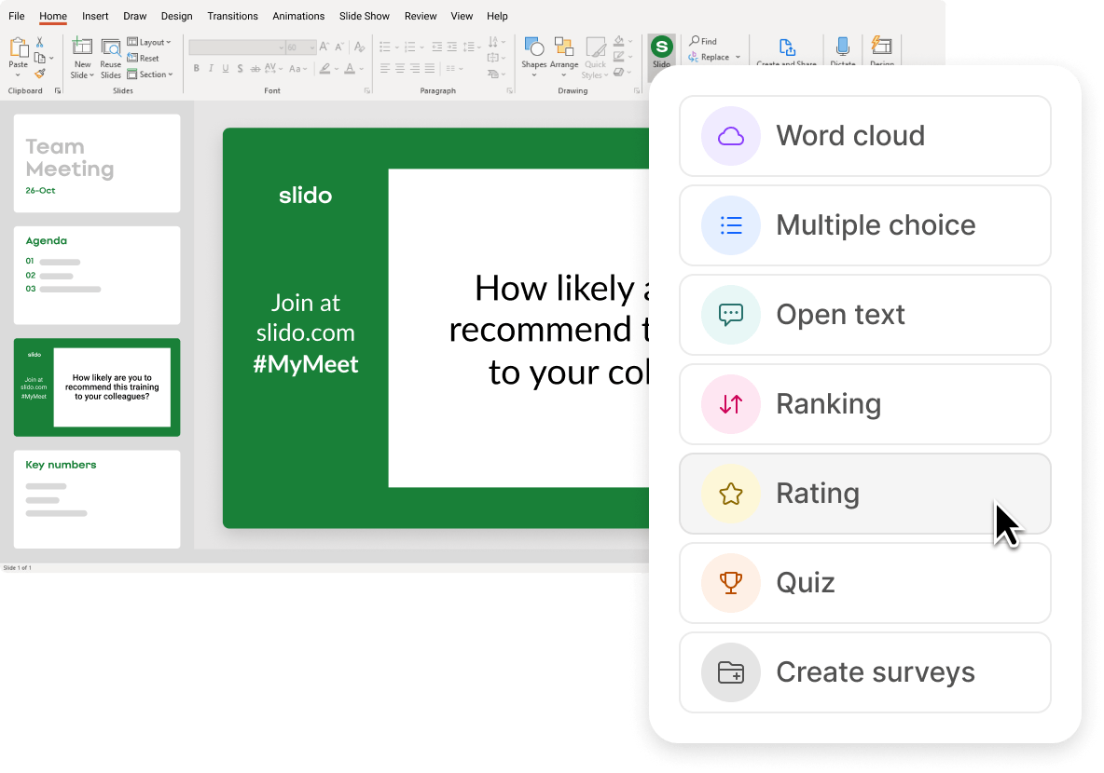Select the Ranking poll icon
Viewport: 1104px width, 773px height.
pos(731,403)
